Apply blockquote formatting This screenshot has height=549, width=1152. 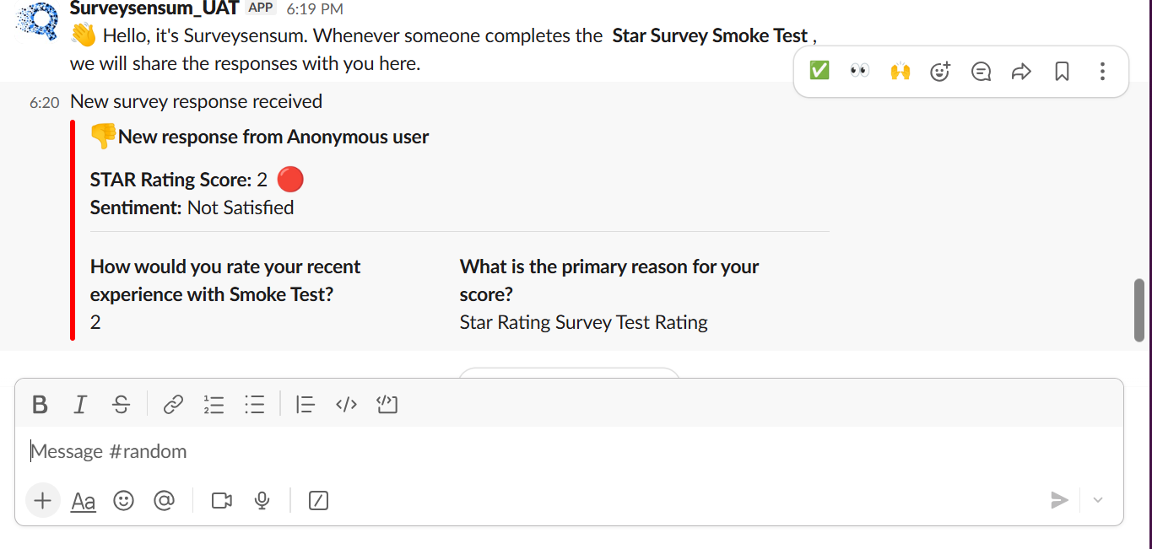click(306, 405)
